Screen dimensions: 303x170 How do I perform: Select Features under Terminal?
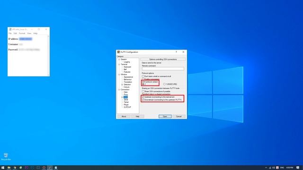tap(127, 72)
